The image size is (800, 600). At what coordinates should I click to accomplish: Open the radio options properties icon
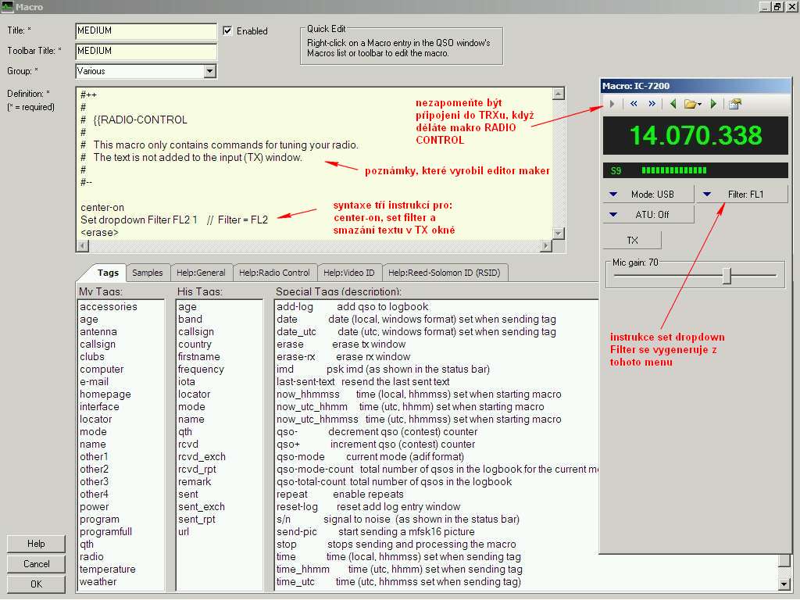[x=734, y=104]
